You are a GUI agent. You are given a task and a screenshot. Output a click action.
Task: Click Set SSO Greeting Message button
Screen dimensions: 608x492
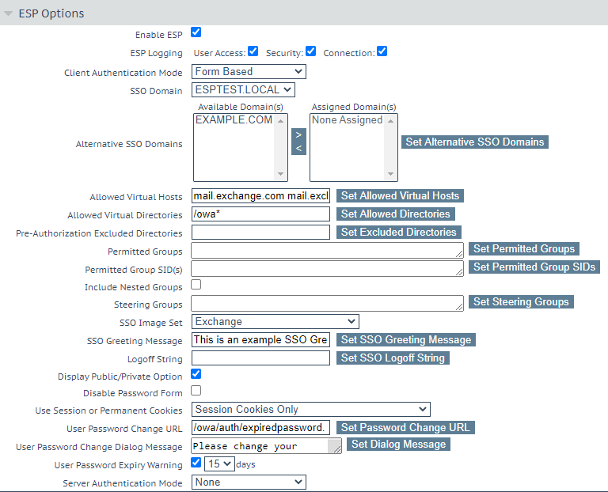point(405,340)
